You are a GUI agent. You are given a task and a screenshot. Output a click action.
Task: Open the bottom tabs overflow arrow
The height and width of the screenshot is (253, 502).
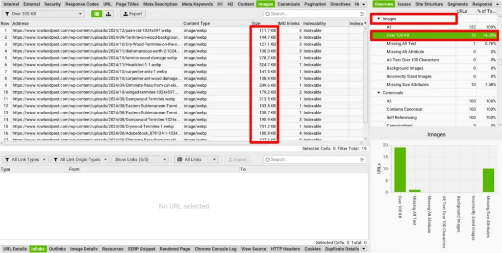tap(364, 249)
